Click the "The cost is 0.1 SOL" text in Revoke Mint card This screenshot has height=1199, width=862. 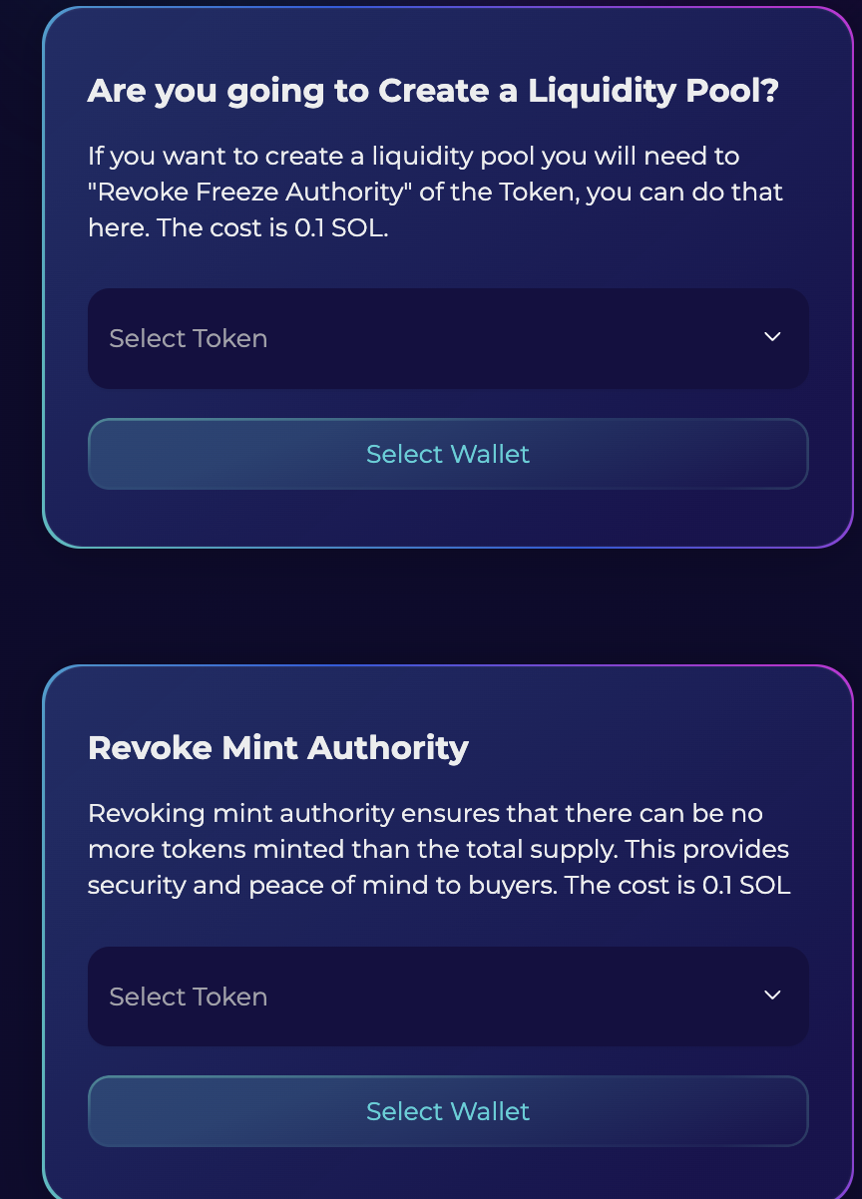(x=677, y=885)
